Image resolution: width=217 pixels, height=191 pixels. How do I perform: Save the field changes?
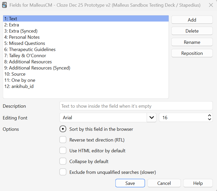tap(130, 183)
